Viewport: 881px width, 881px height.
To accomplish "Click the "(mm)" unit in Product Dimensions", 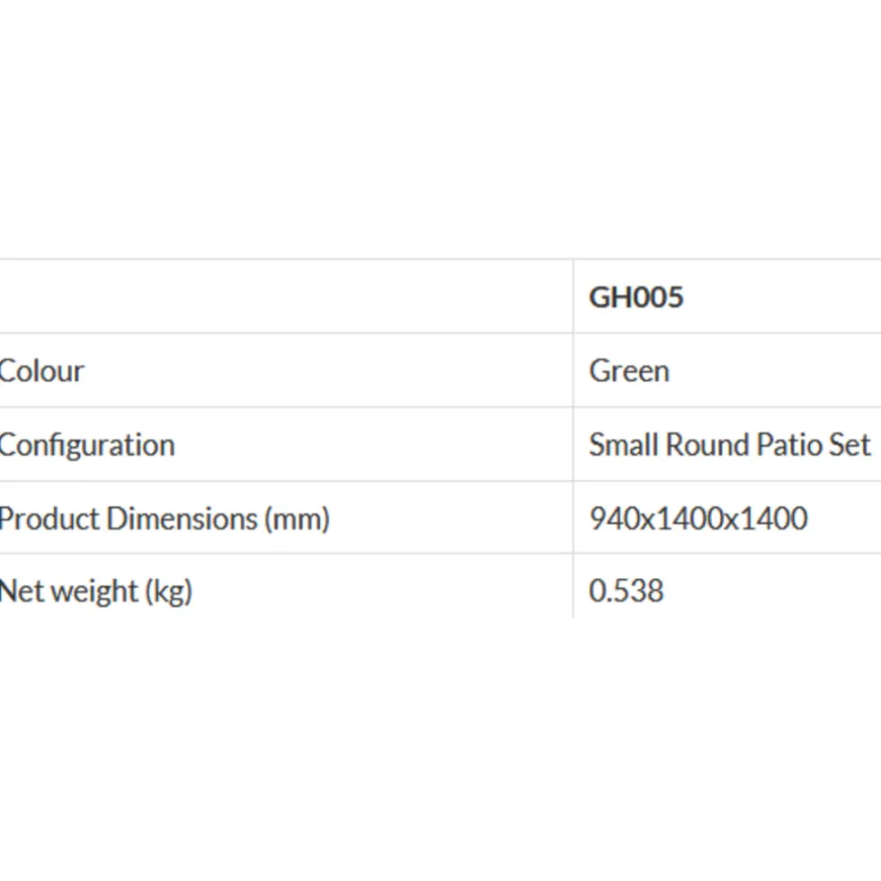I will tap(297, 519).
